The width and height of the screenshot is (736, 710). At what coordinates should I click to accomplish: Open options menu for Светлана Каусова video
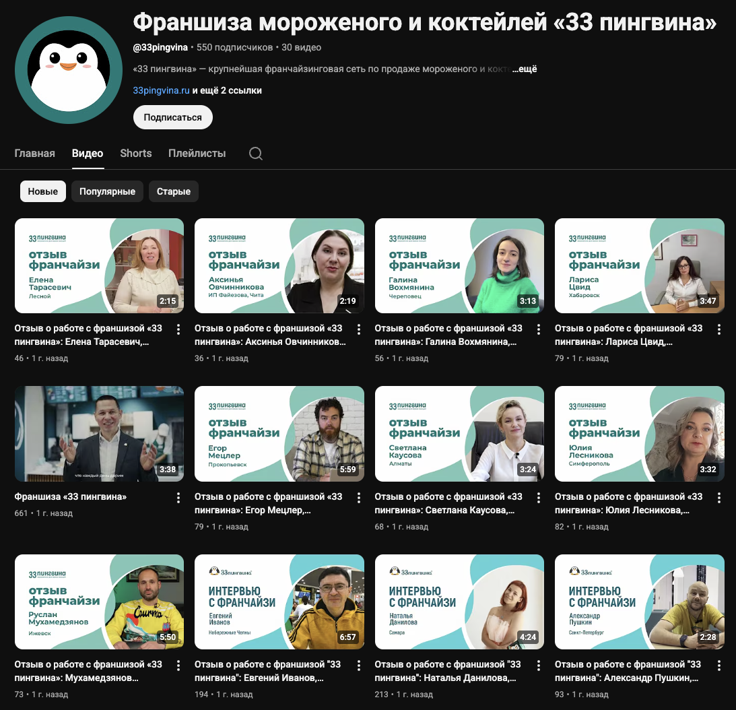(x=539, y=498)
